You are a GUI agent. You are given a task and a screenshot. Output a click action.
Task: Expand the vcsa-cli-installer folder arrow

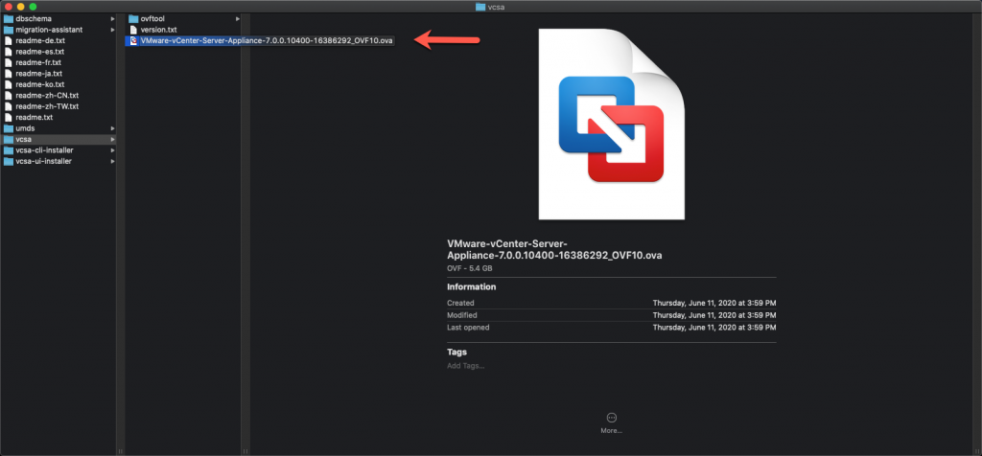[x=113, y=150]
